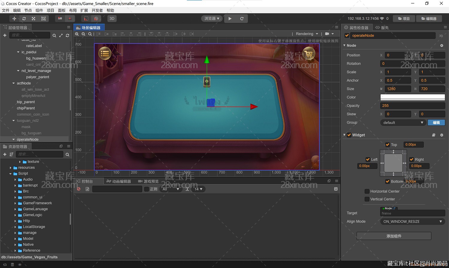Select the scale transform tool
Image resolution: width=449 pixels, height=268 pixels.
pos(34,19)
